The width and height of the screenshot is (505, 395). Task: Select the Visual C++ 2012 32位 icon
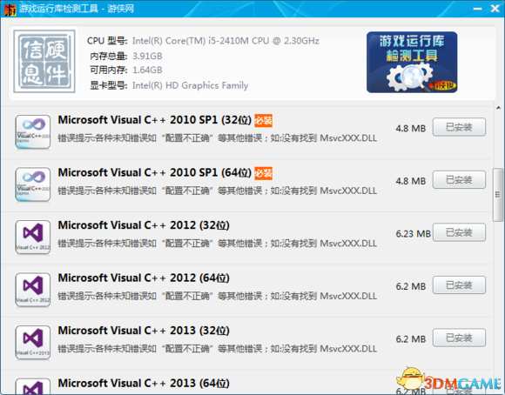(x=33, y=238)
